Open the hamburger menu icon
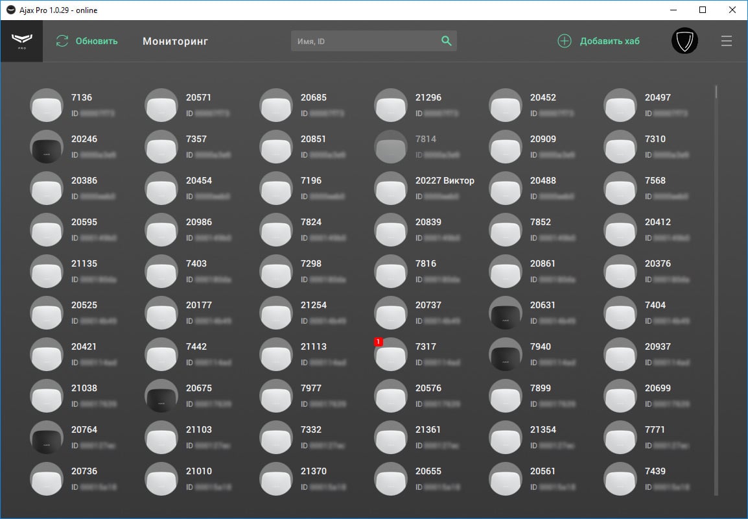 [727, 40]
